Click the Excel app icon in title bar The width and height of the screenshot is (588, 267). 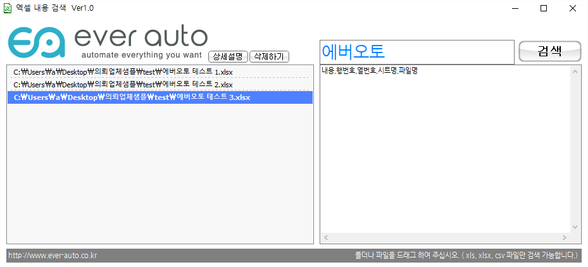(x=8, y=8)
